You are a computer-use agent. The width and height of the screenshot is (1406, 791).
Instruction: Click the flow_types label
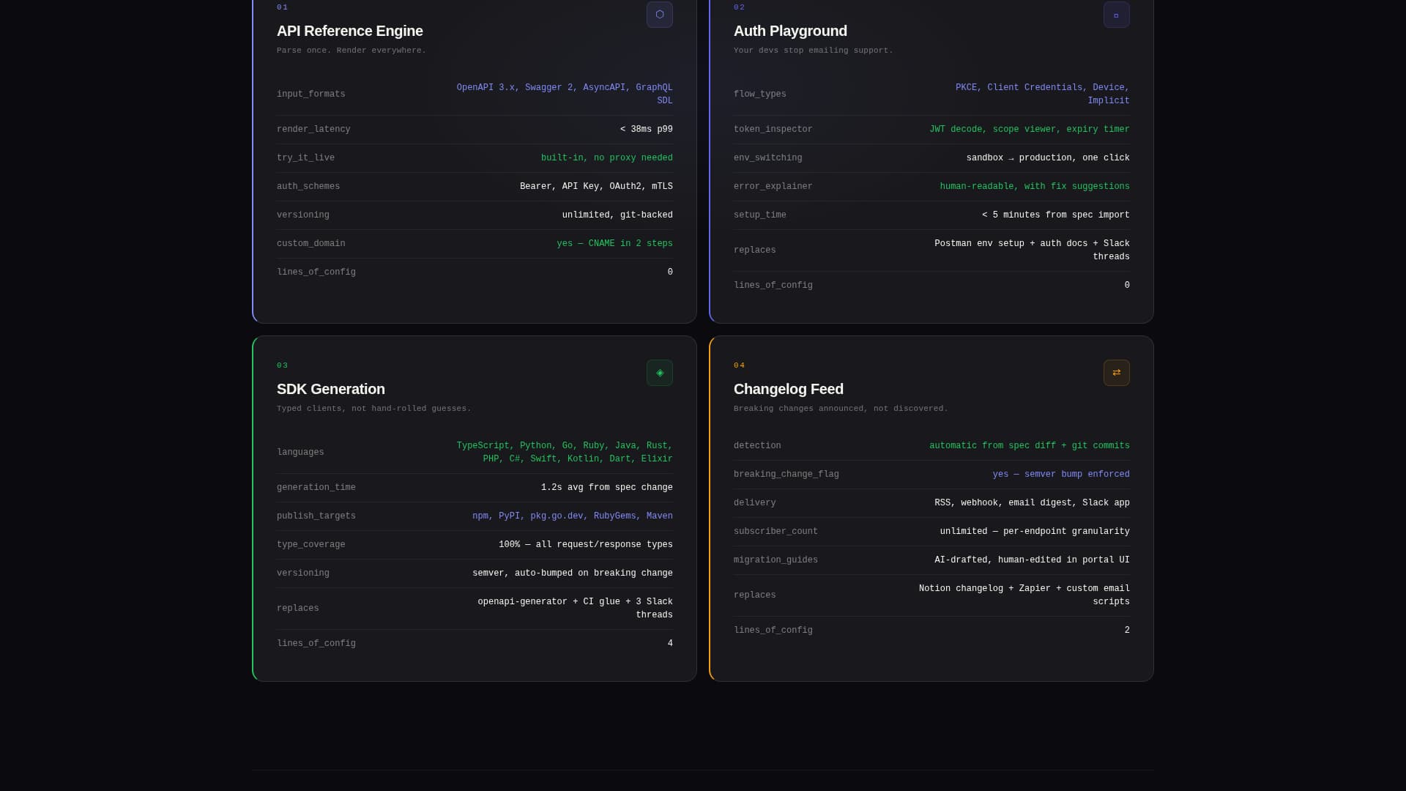[759, 94]
